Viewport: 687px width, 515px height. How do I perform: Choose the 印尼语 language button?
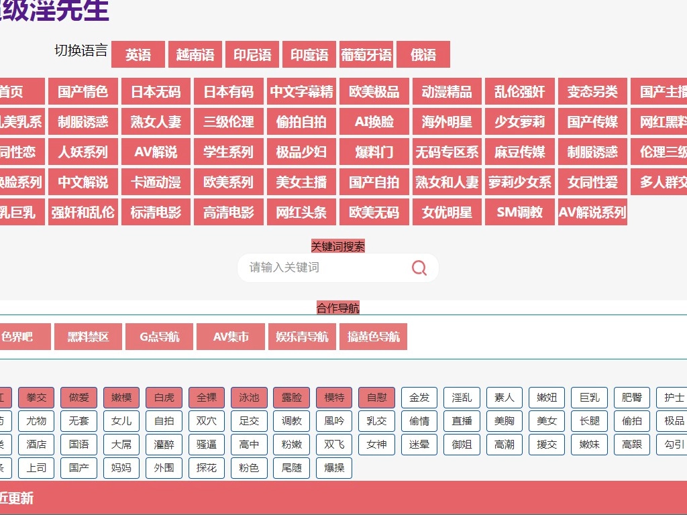(x=252, y=55)
